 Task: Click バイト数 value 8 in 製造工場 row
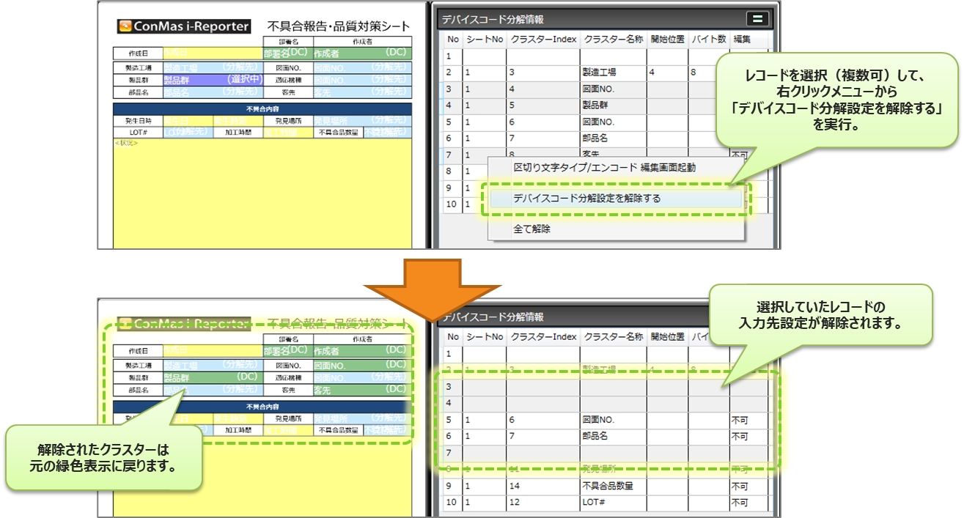709,73
